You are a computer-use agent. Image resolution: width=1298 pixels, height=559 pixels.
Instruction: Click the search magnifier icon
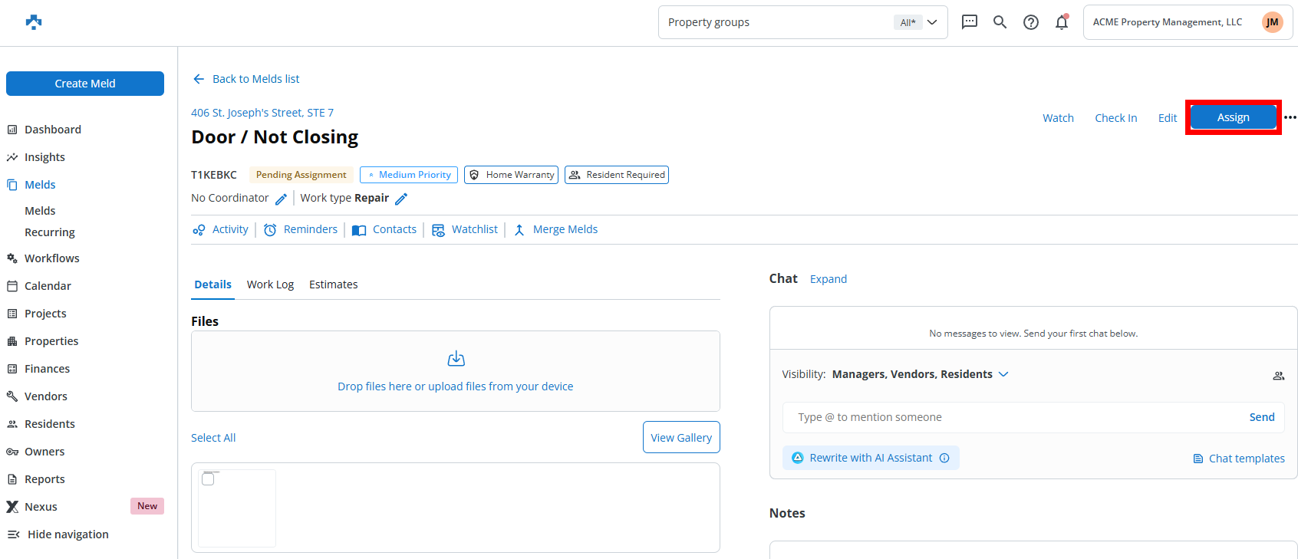point(1000,22)
